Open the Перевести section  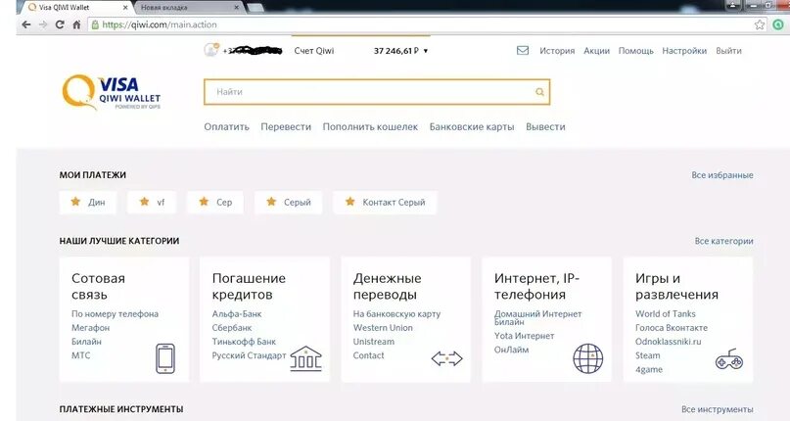(x=286, y=126)
